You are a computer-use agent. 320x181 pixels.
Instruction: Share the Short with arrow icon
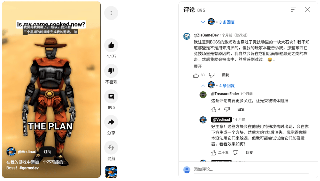pyautogui.click(x=111, y=122)
